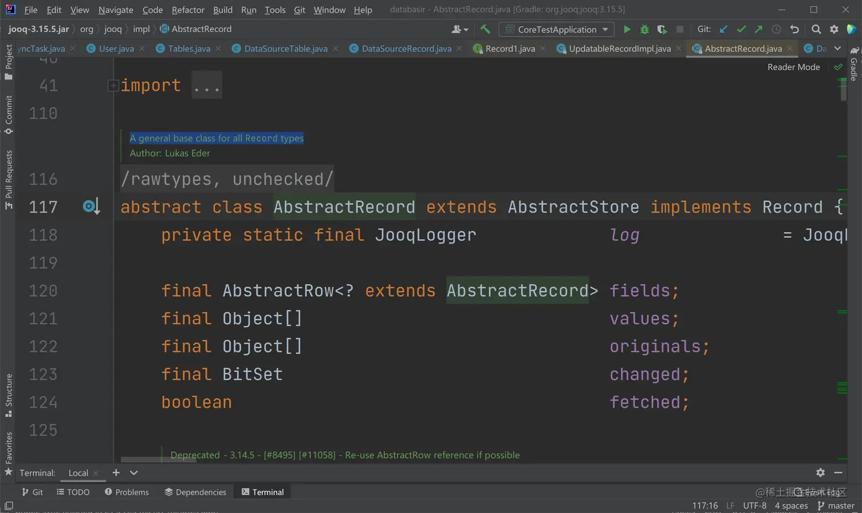
Task: Click the master branch status widget
Action: pos(836,506)
